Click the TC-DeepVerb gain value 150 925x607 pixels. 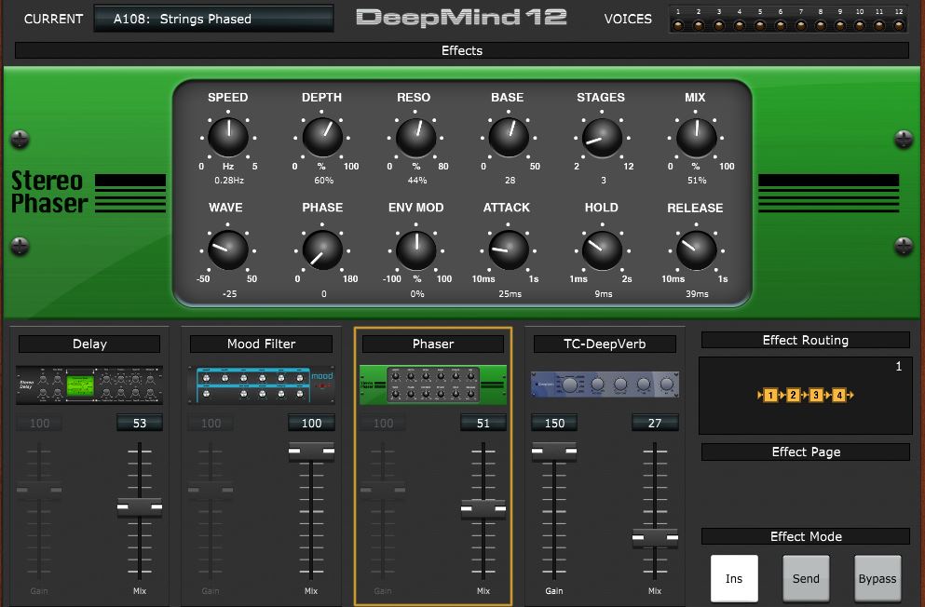point(554,424)
